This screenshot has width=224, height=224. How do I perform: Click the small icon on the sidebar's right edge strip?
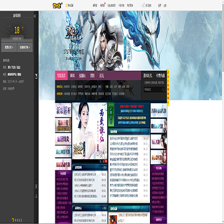tap(36, 76)
